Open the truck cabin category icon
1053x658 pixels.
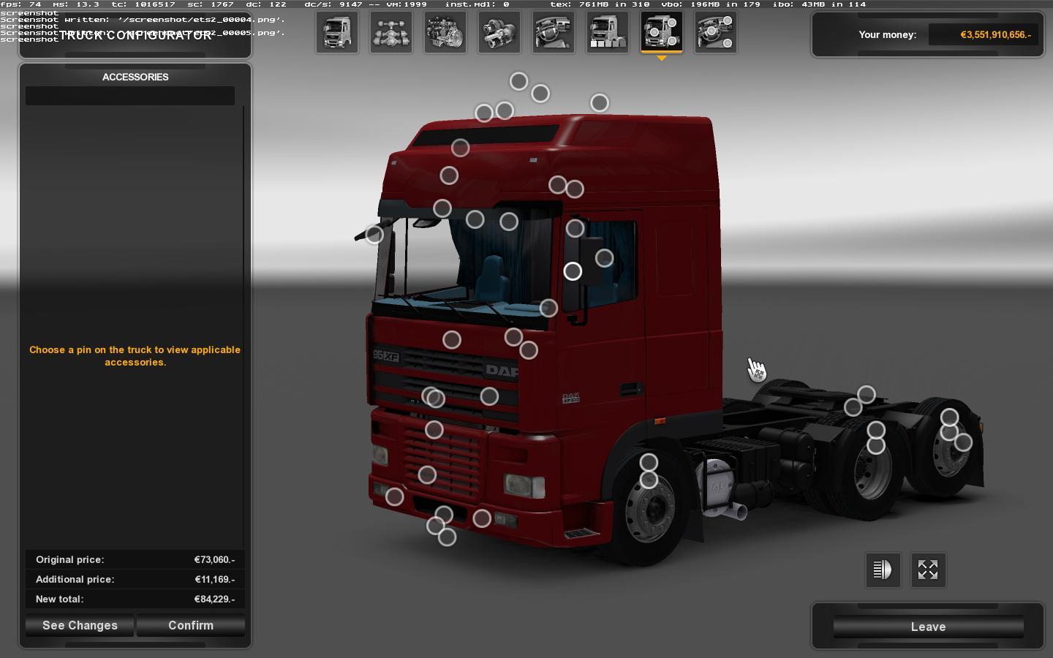pos(337,33)
